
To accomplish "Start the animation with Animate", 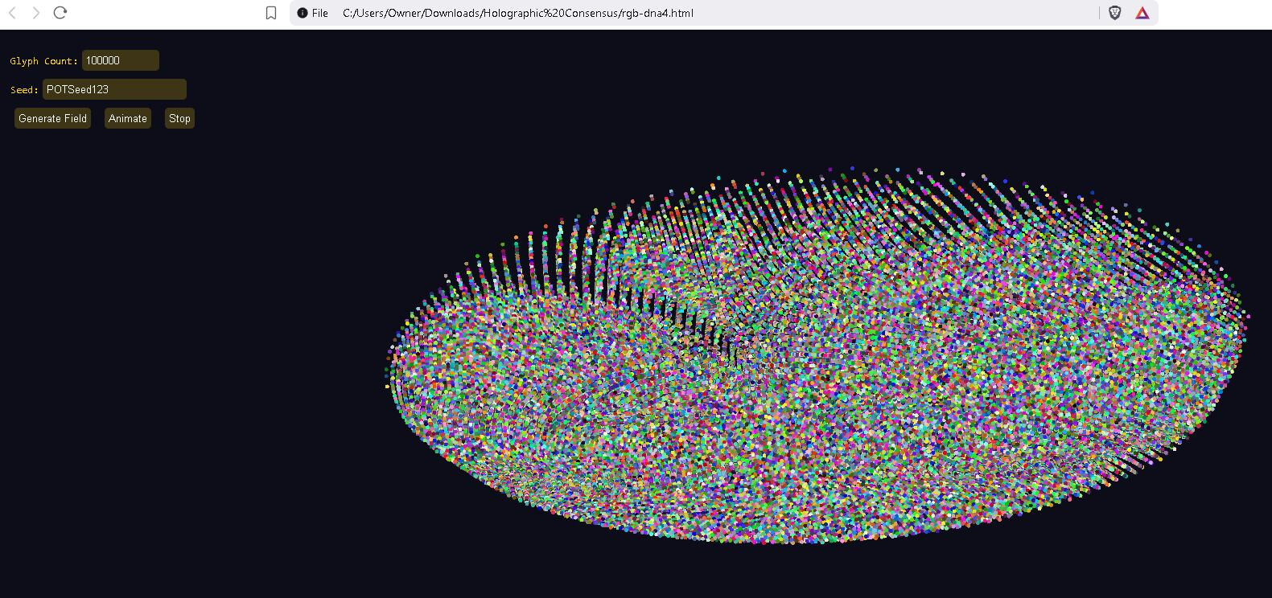I will 128,118.
